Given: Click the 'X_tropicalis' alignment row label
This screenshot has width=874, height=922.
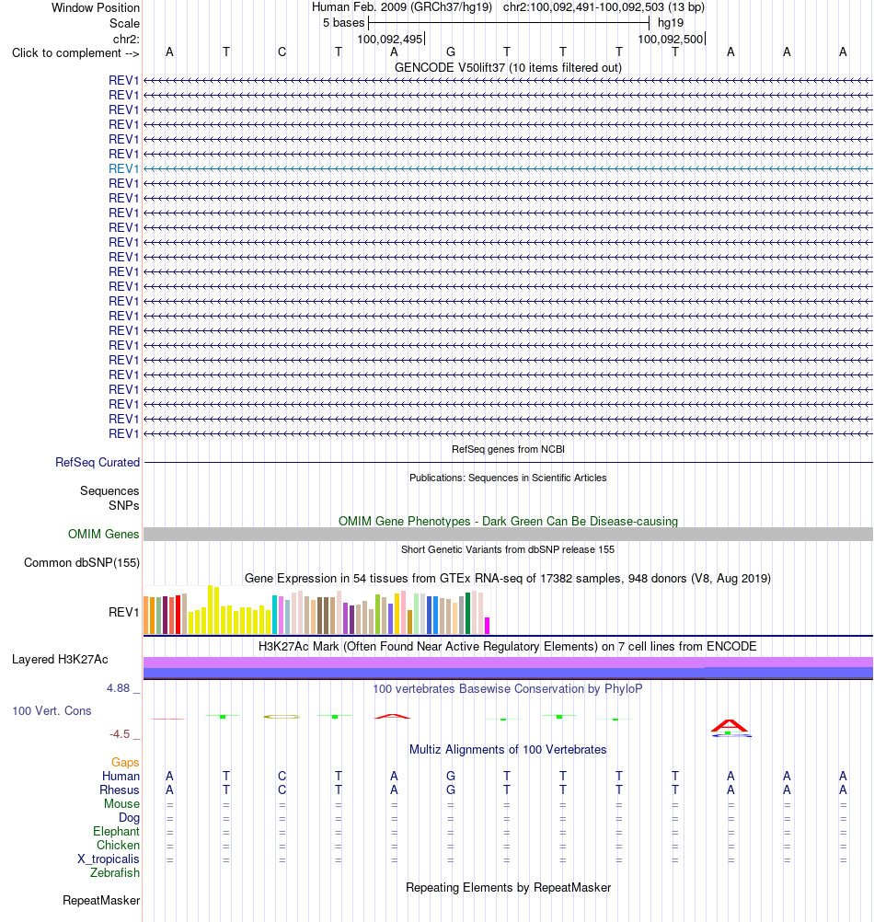Looking at the screenshot, I should [109, 859].
